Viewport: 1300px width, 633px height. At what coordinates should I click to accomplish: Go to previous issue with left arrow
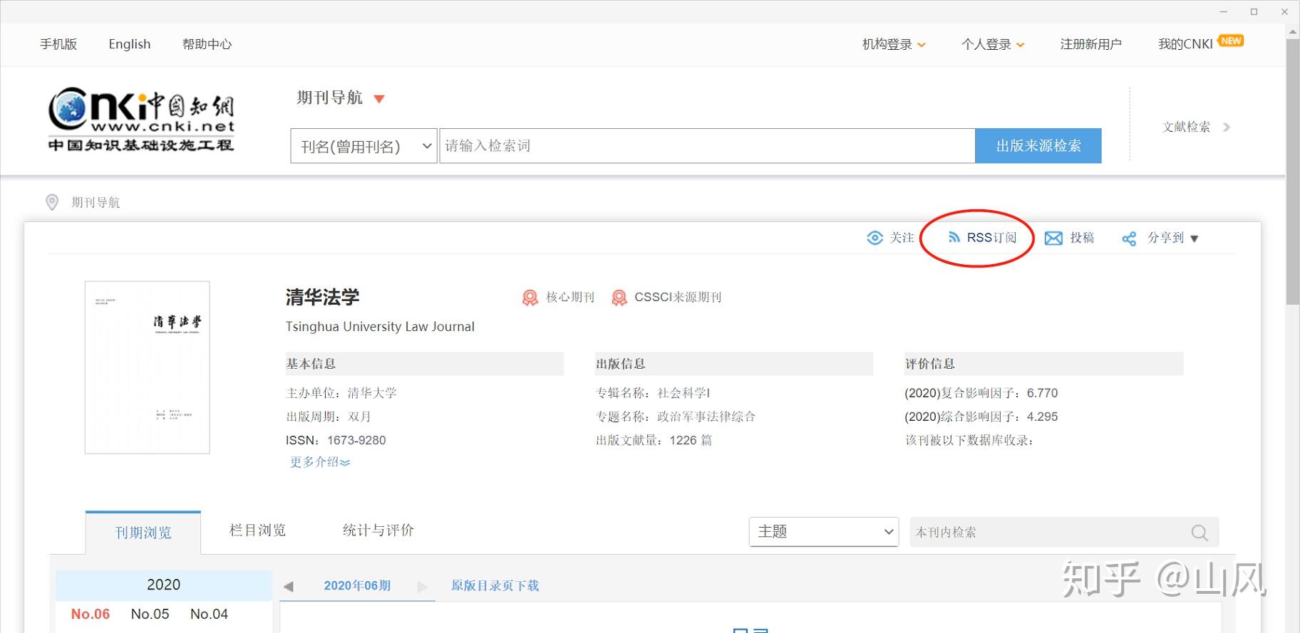coord(289,587)
